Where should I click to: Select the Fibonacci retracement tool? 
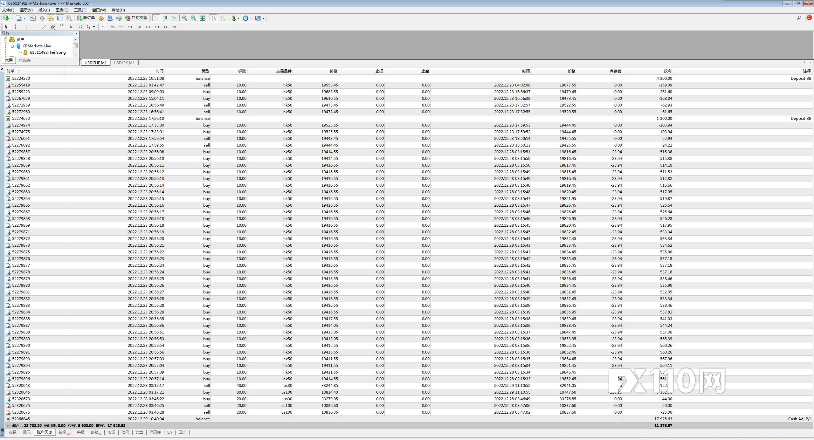pyautogui.click(x=62, y=27)
